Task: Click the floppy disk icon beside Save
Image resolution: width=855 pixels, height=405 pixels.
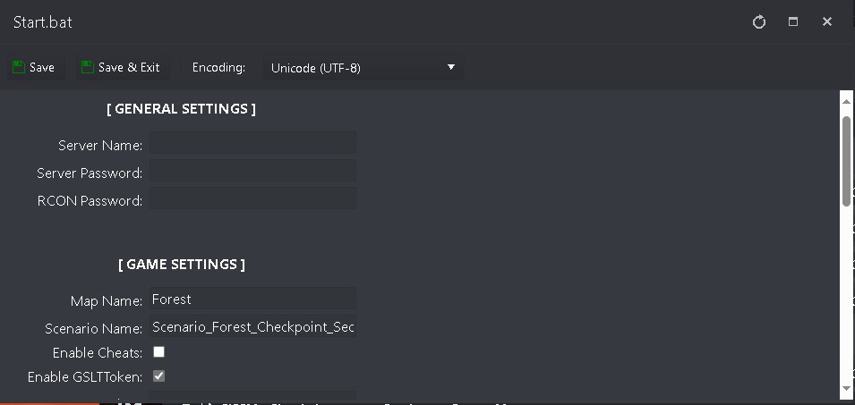Action: [x=19, y=67]
